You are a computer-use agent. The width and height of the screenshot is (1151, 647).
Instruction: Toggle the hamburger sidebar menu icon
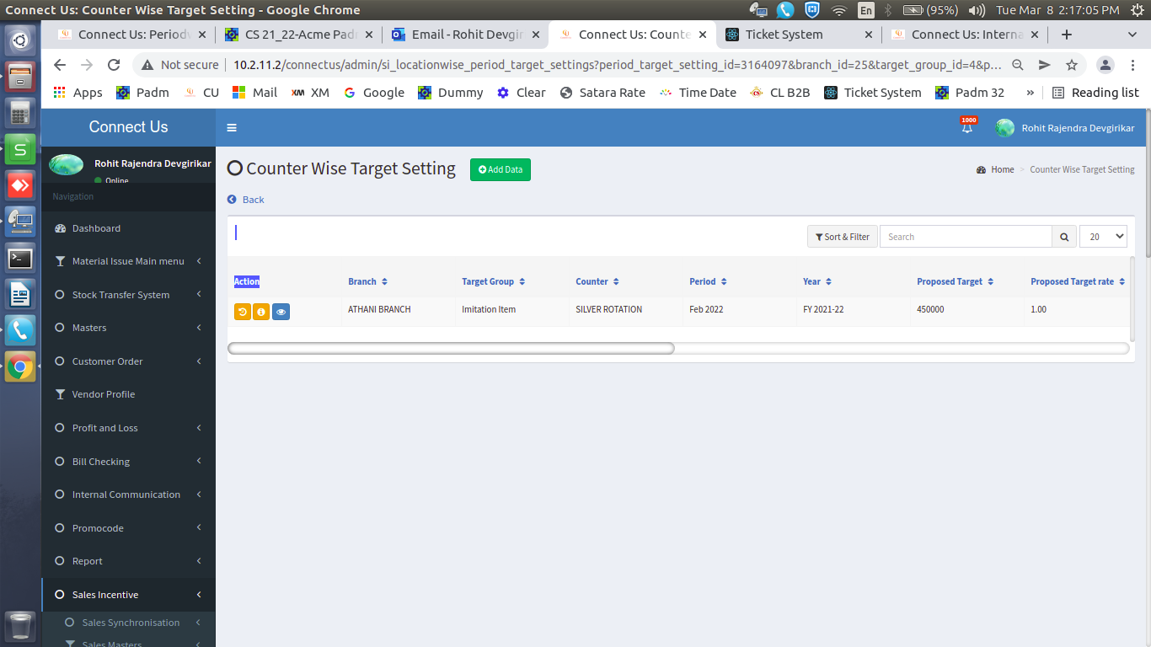(x=232, y=128)
